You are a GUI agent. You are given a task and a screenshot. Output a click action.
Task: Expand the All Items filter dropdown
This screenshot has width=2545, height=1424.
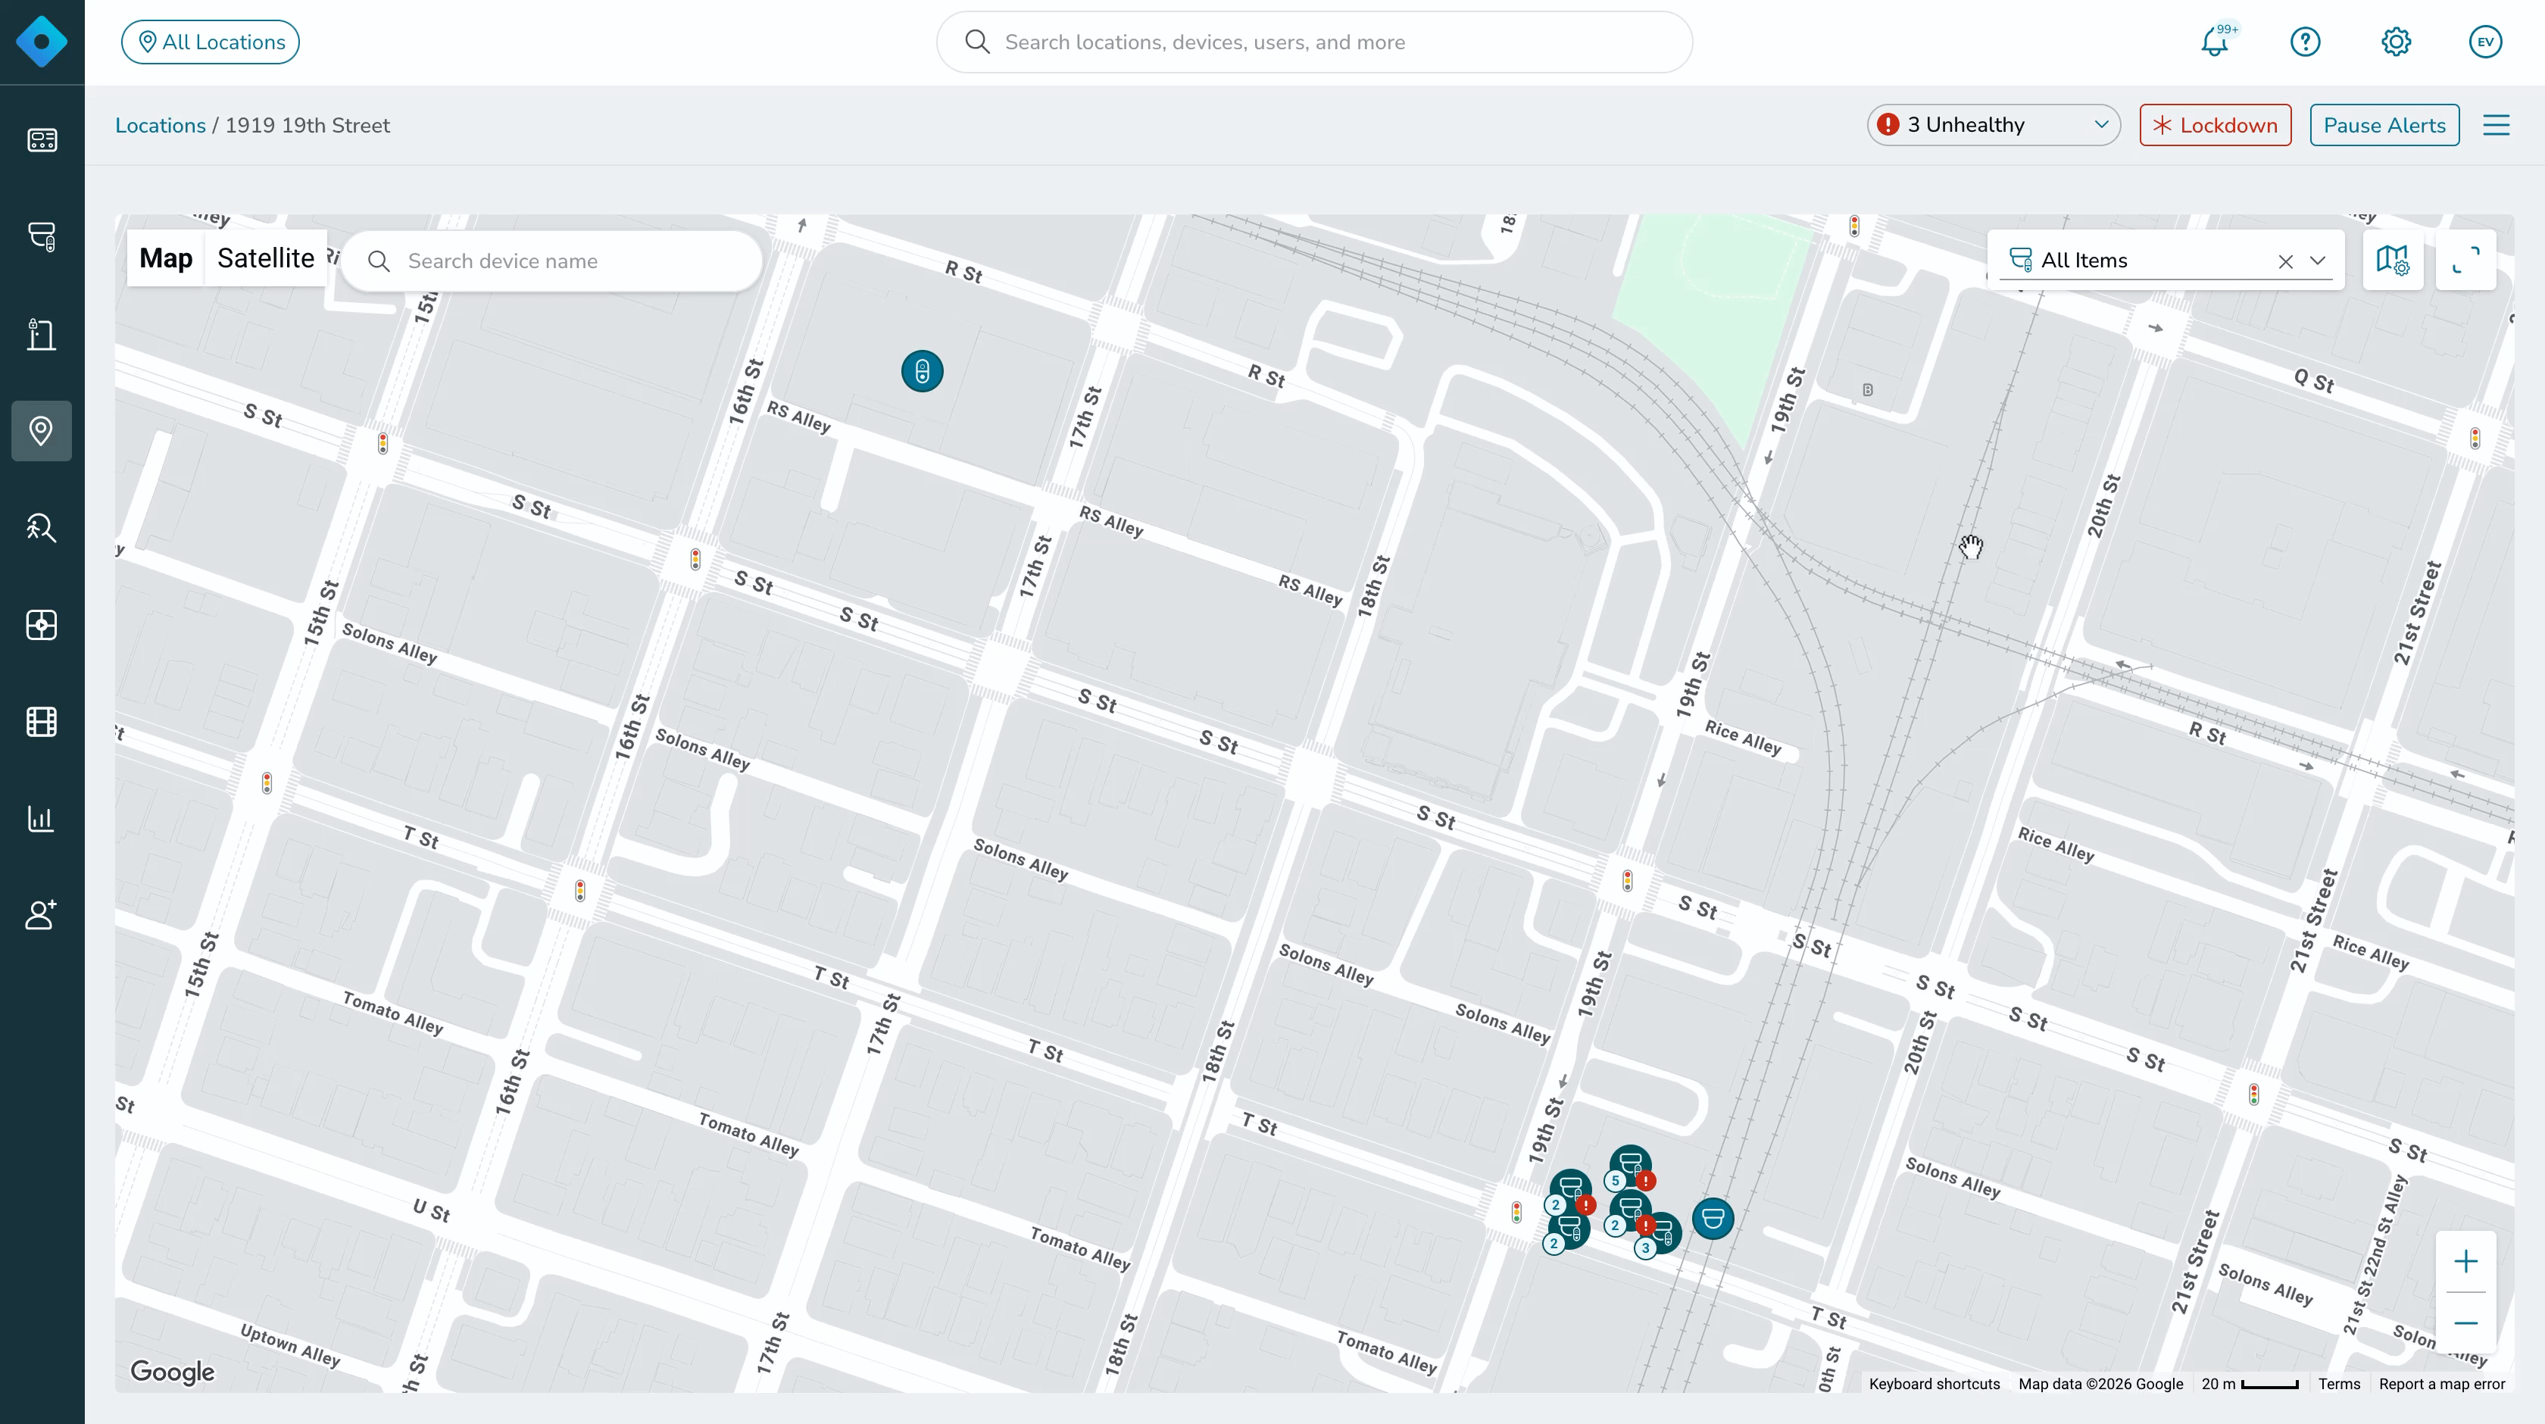[2318, 261]
